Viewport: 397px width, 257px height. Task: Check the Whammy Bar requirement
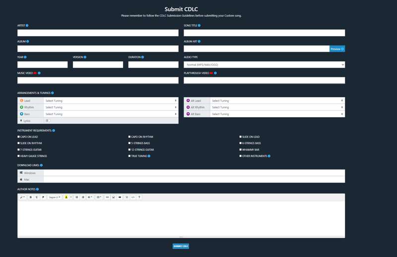pos(241,150)
